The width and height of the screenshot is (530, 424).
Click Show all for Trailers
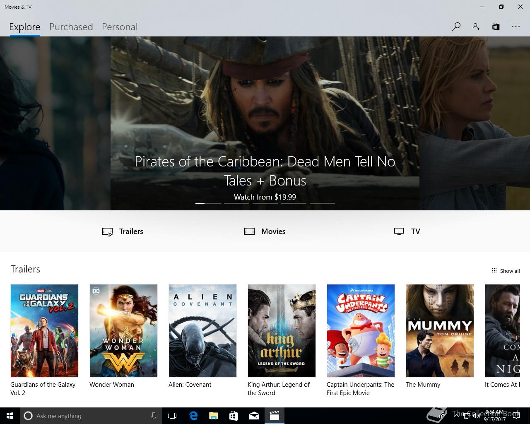pyautogui.click(x=506, y=271)
